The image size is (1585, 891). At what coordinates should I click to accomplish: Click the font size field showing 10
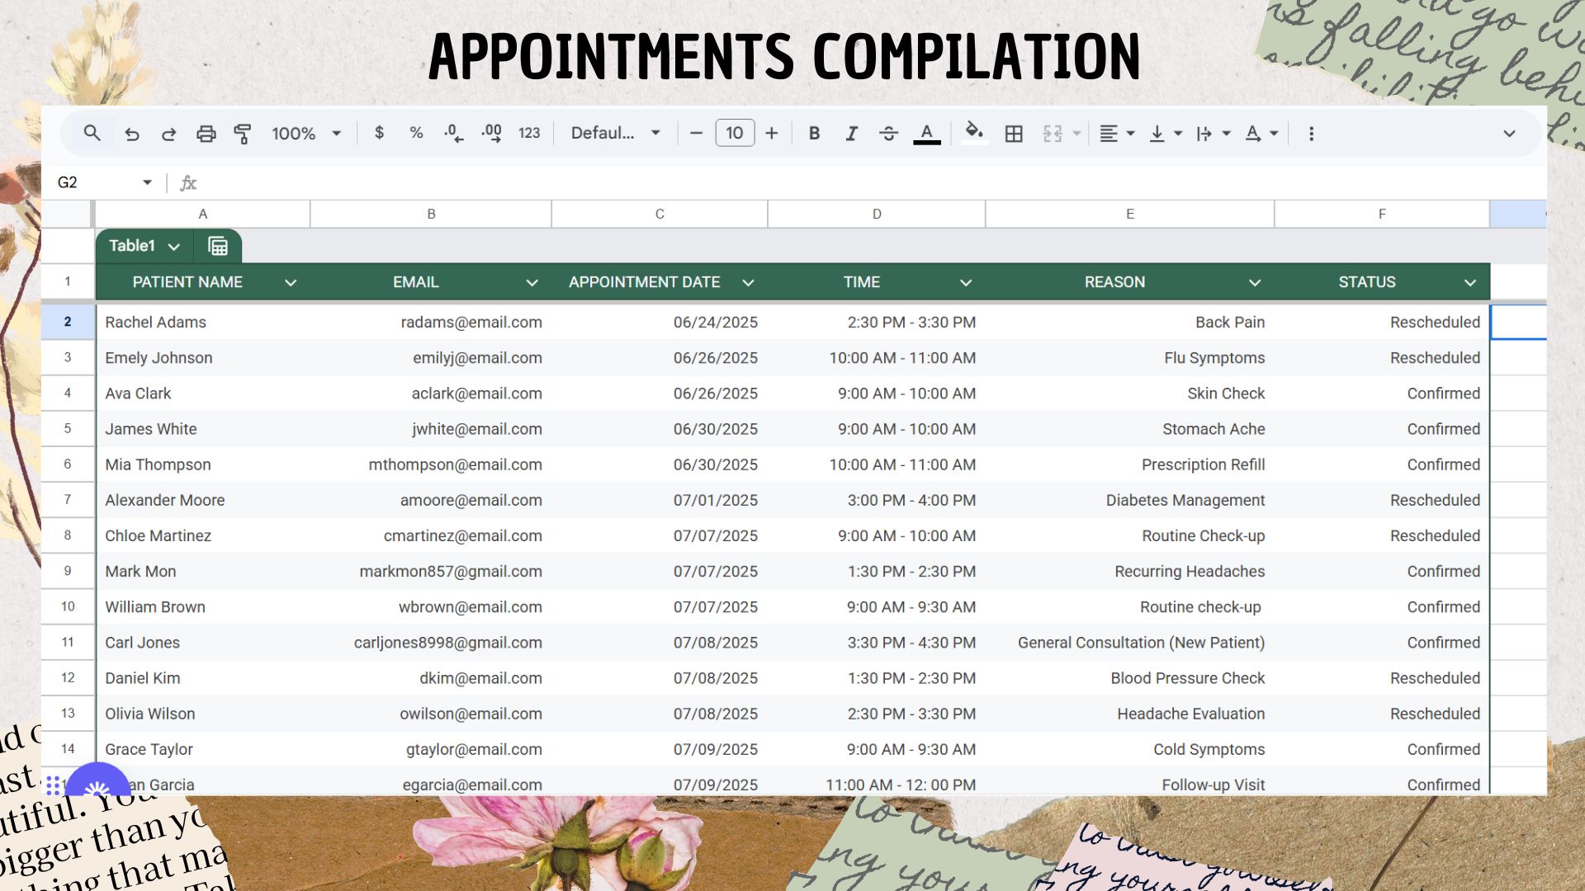tap(735, 133)
